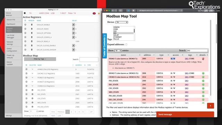Image resolution: width=222 pixels, height=125 pixels.
Task: Open info icon for MIO_STATE row in Kipling
Action: click(26, 103)
